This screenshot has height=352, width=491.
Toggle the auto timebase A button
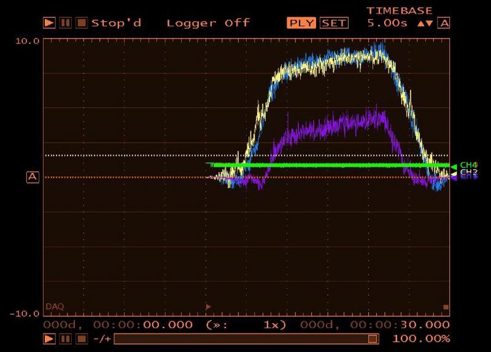[x=444, y=23]
